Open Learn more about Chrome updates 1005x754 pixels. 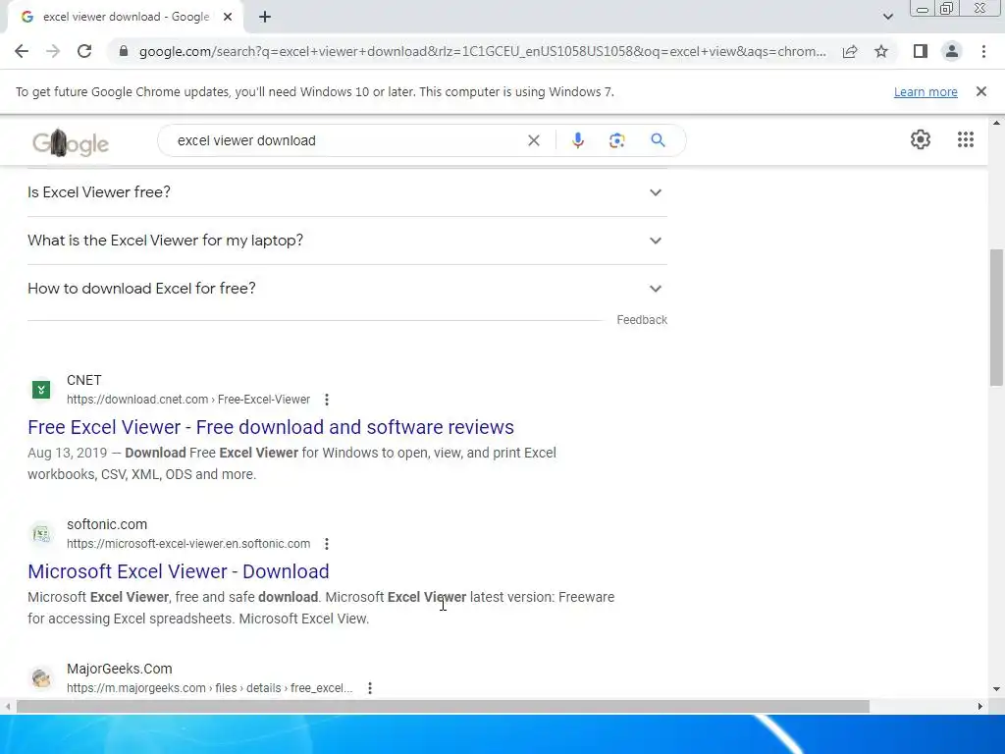click(926, 91)
